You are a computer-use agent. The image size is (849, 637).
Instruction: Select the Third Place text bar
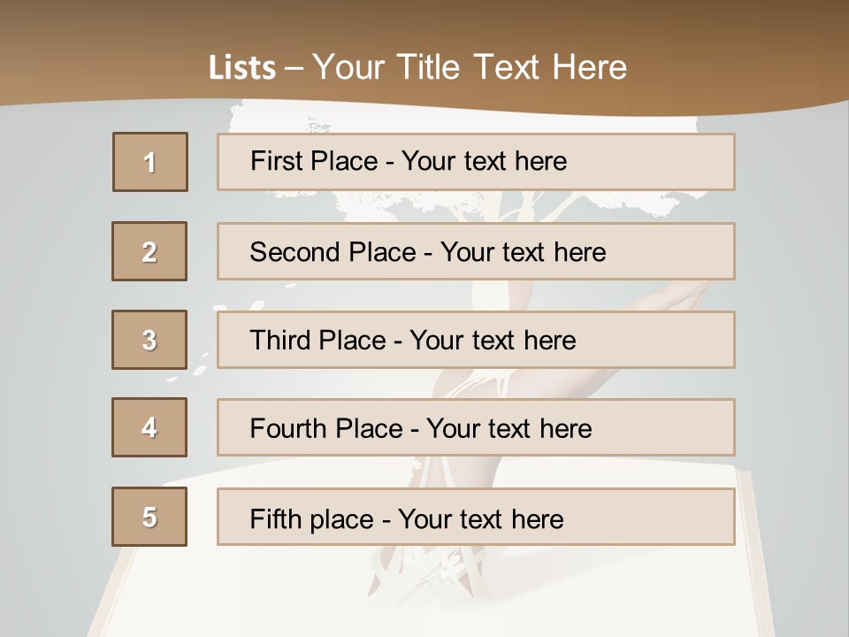click(476, 340)
